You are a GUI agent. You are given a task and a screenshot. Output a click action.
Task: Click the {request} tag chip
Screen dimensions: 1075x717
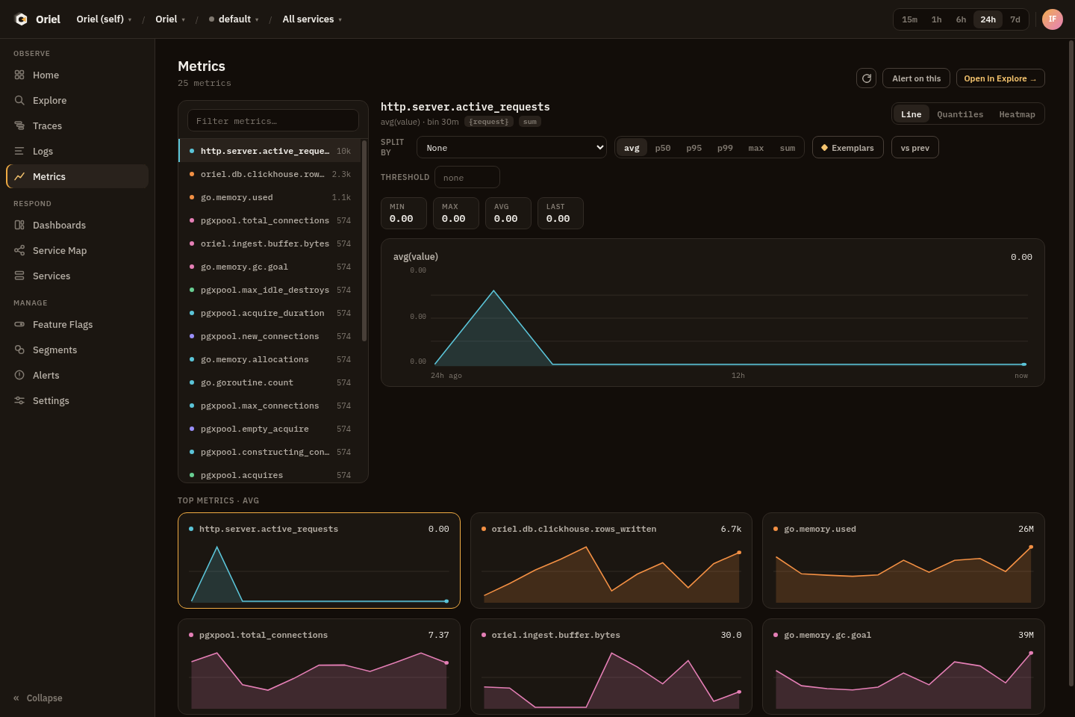(x=489, y=122)
